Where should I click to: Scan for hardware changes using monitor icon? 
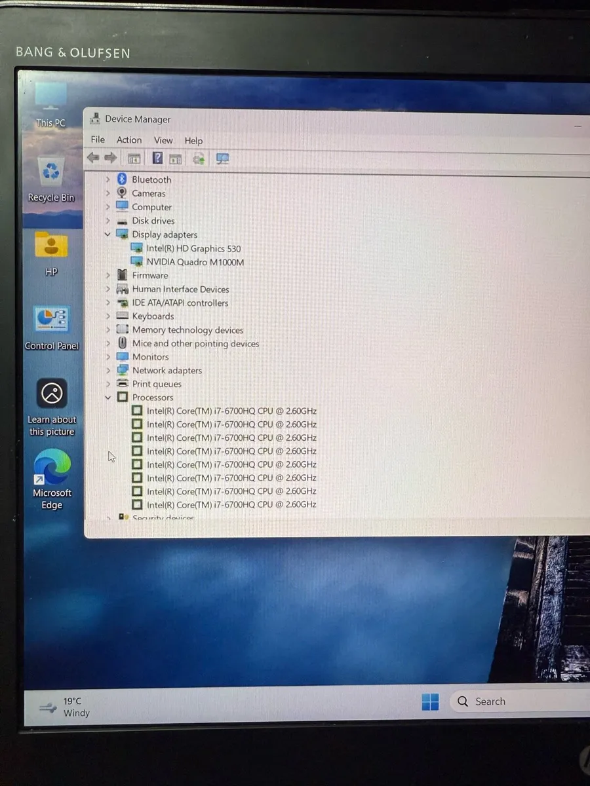pyautogui.click(x=222, y=159)
